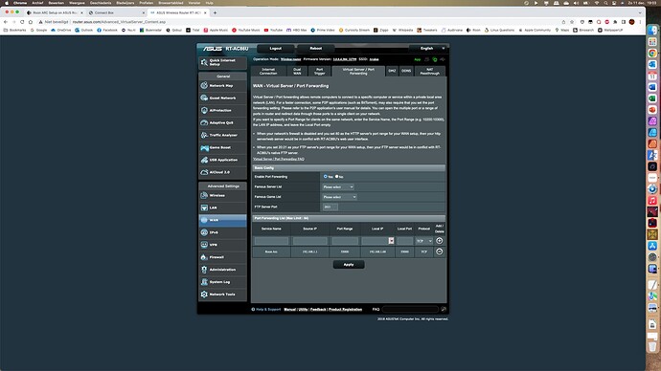The width and height of the screenshot is (661, 371).
Task: Switch to NAT Passthrough tab
Action: coord(429,71)
